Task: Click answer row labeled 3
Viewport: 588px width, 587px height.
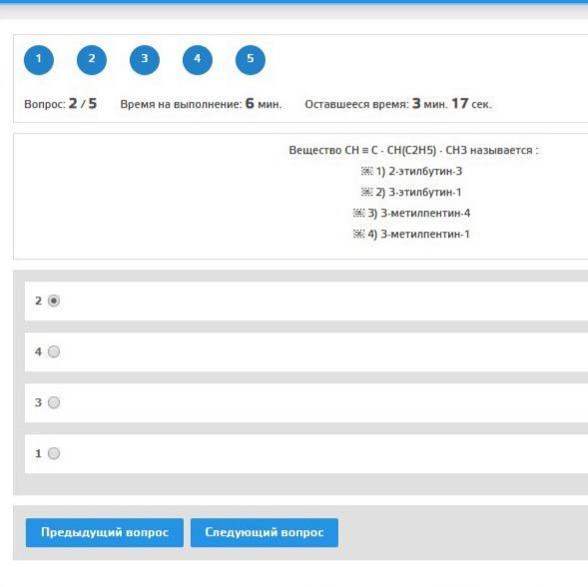Action: point(306,402)
